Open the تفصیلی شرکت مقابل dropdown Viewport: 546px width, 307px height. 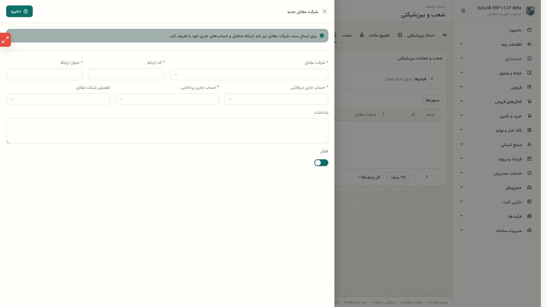pyautogui.click(x=58, y=99)
